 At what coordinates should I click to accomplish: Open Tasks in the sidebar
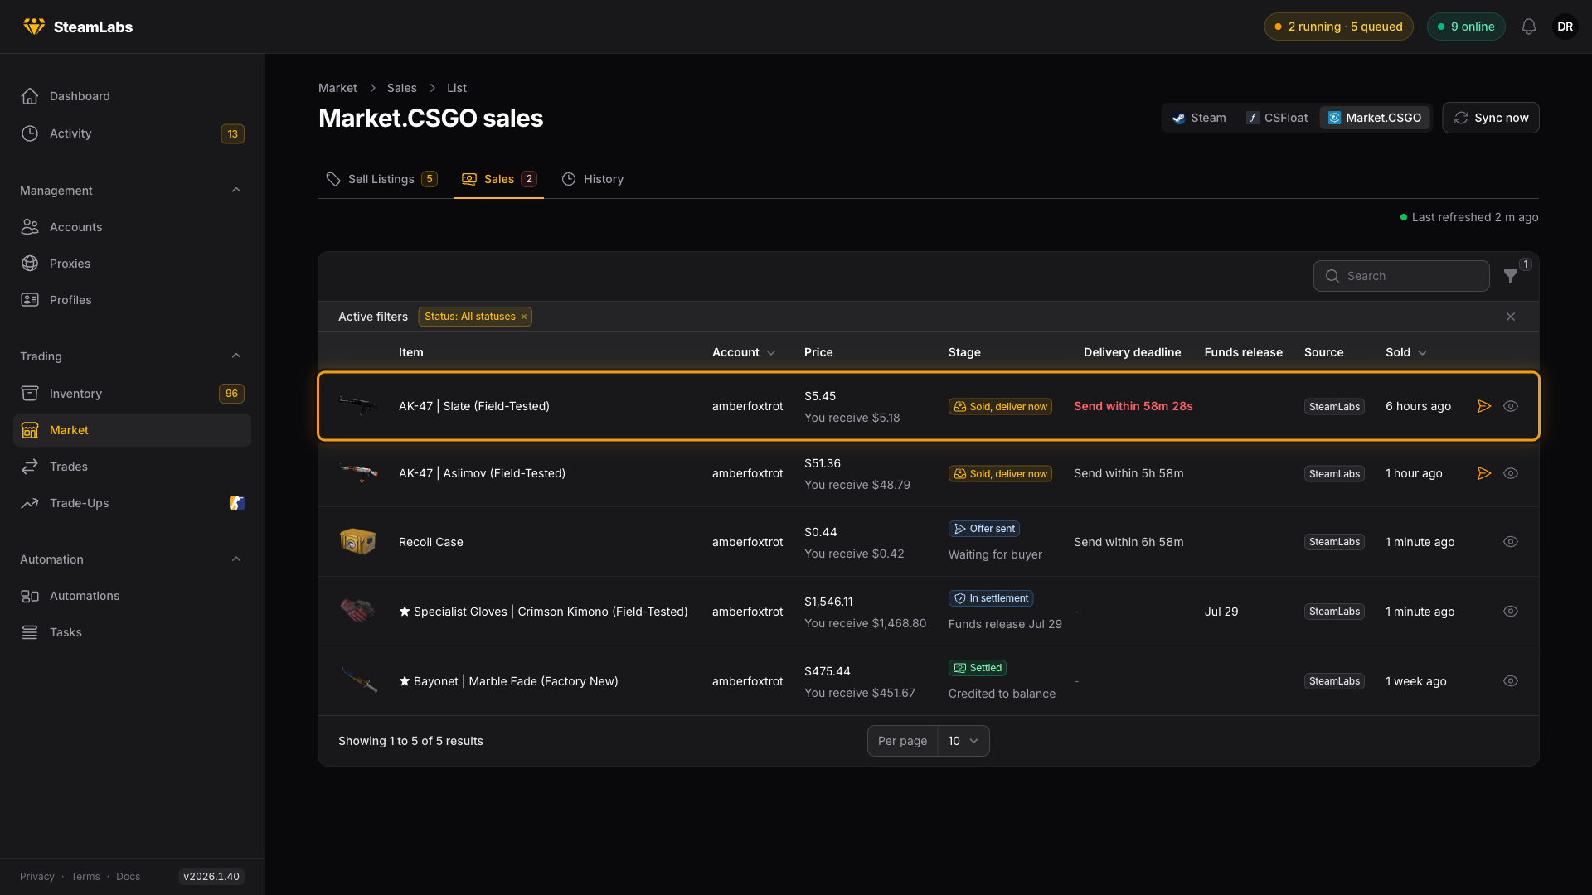133,632
